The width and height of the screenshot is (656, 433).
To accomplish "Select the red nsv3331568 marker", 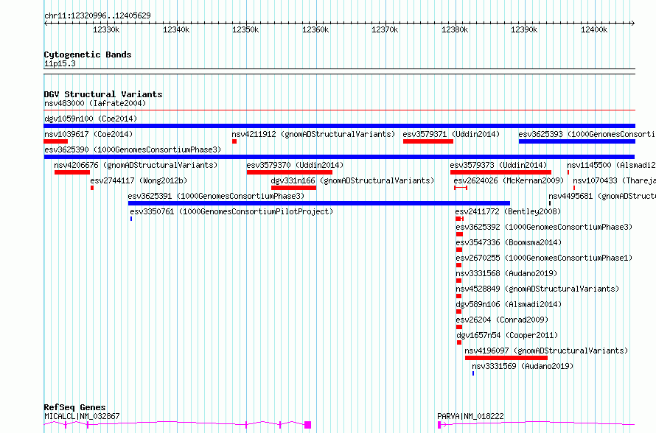I will (459, 281).
